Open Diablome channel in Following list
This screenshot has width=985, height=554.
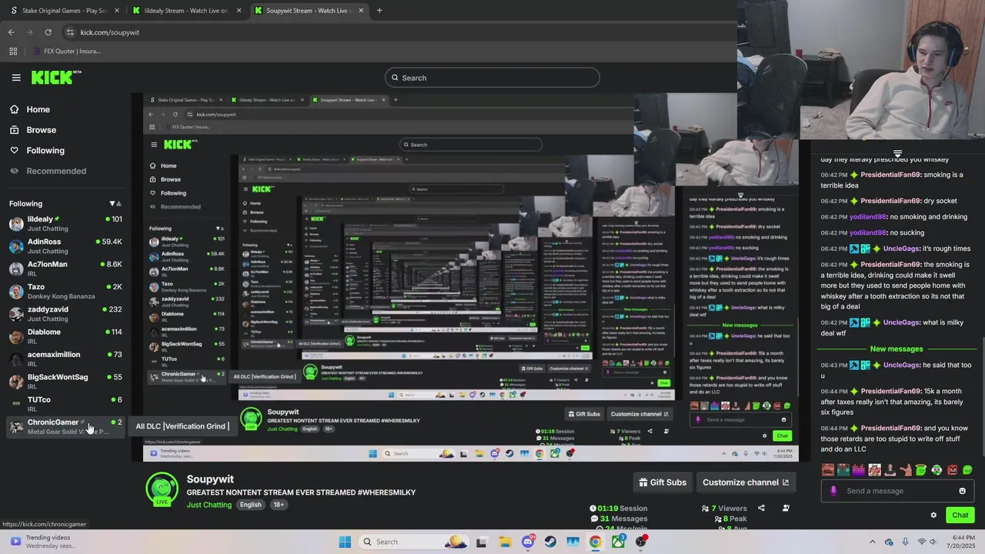(65, 336)
